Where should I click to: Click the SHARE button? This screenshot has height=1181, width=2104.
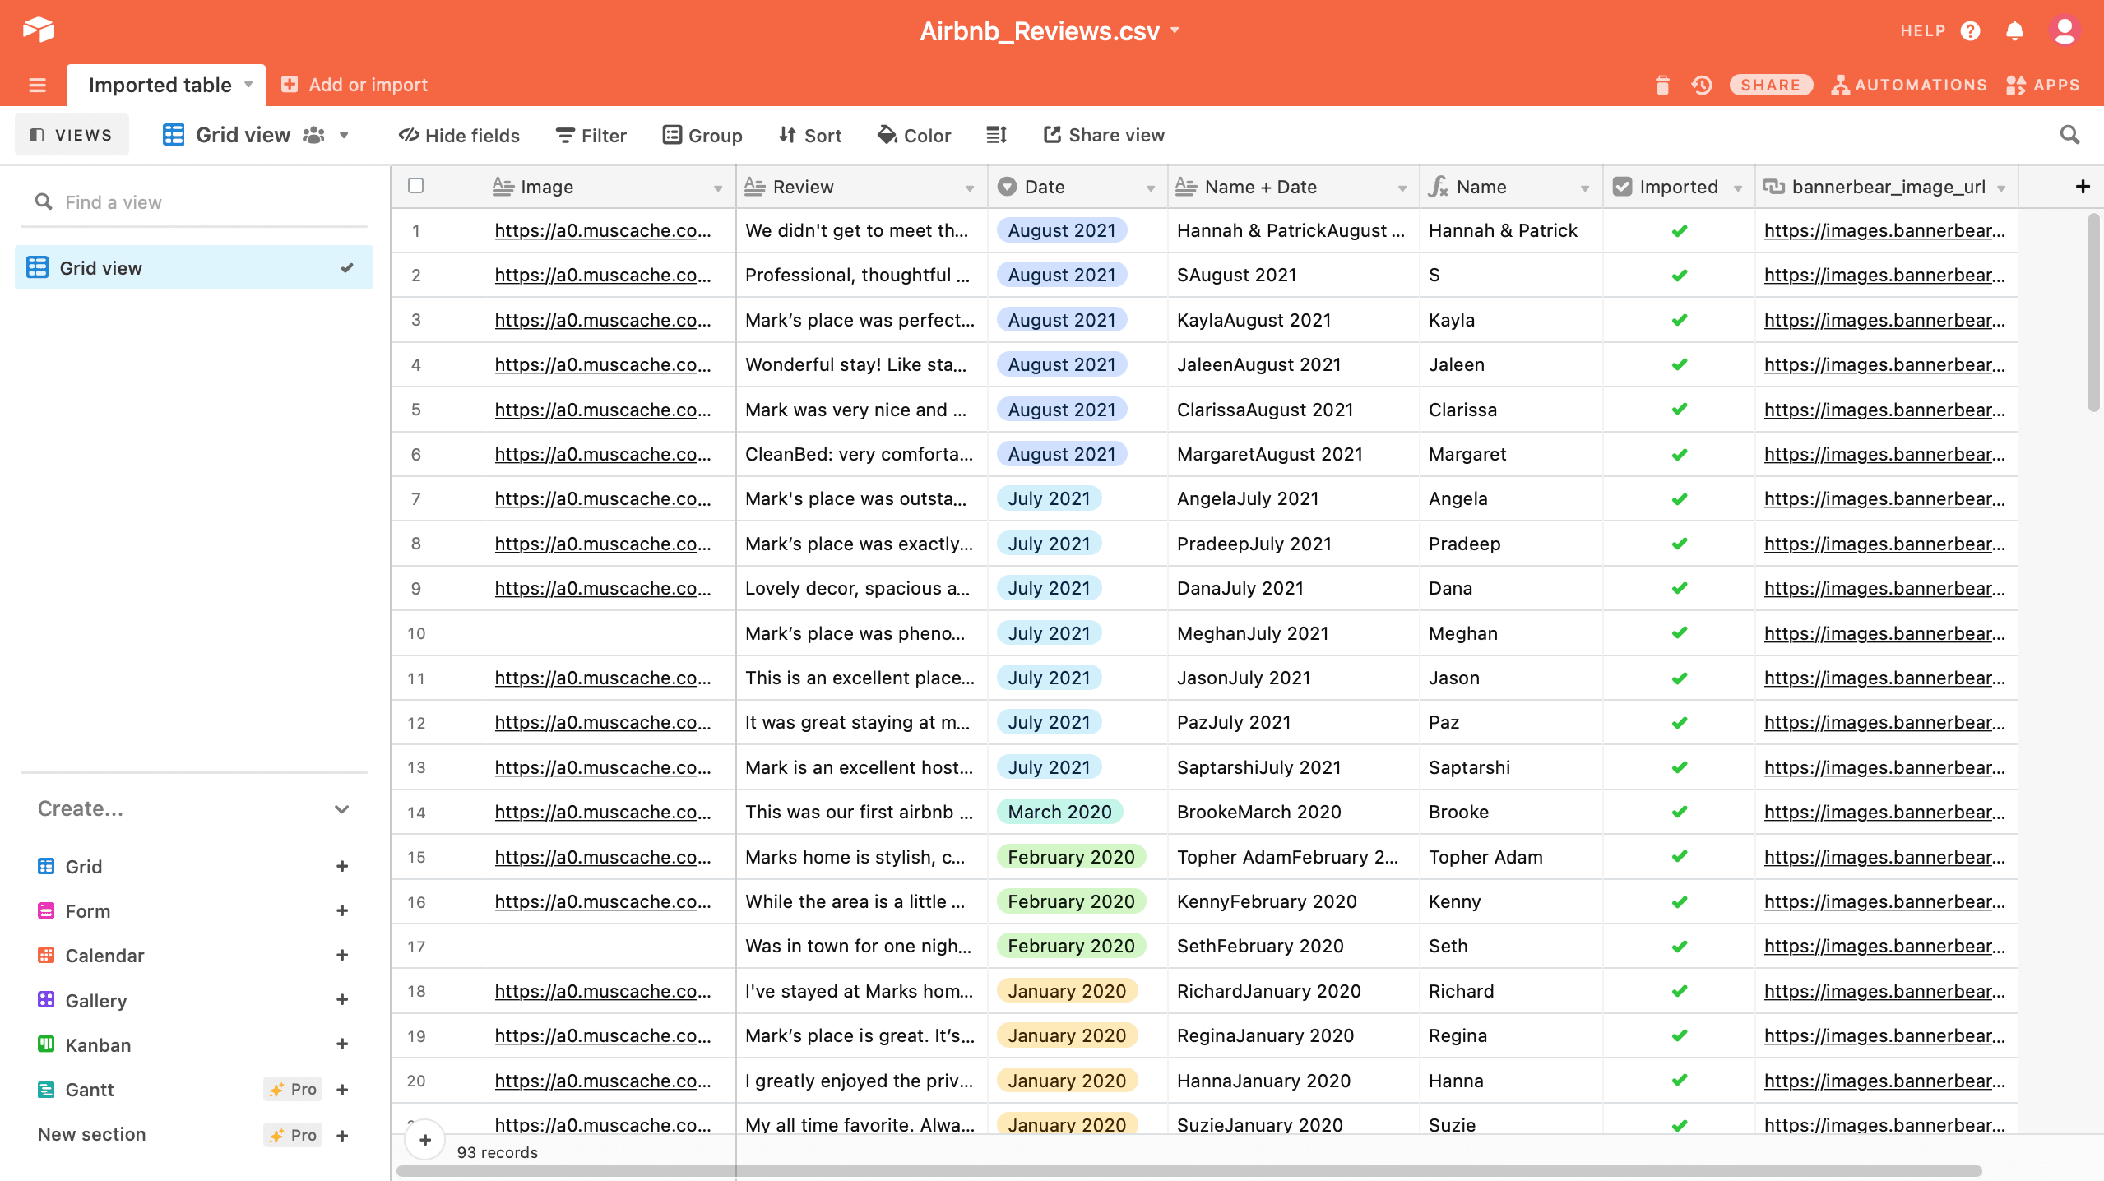point(1770,85)
